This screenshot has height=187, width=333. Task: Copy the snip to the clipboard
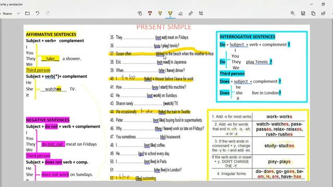(x=313, y=14)
